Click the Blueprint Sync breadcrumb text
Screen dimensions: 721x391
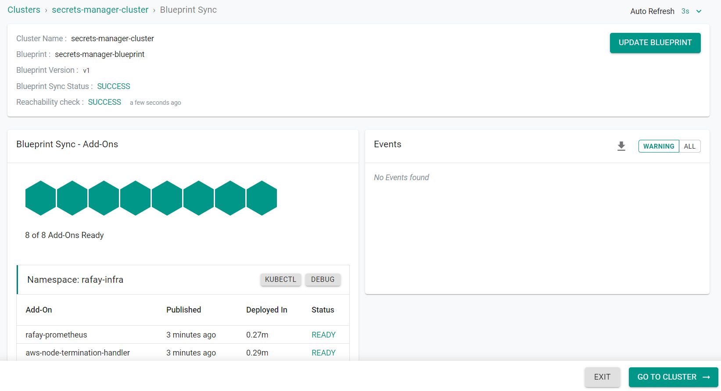(188, 10)
